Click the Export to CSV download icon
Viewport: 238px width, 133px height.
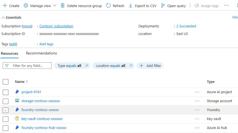click(131, 6)
